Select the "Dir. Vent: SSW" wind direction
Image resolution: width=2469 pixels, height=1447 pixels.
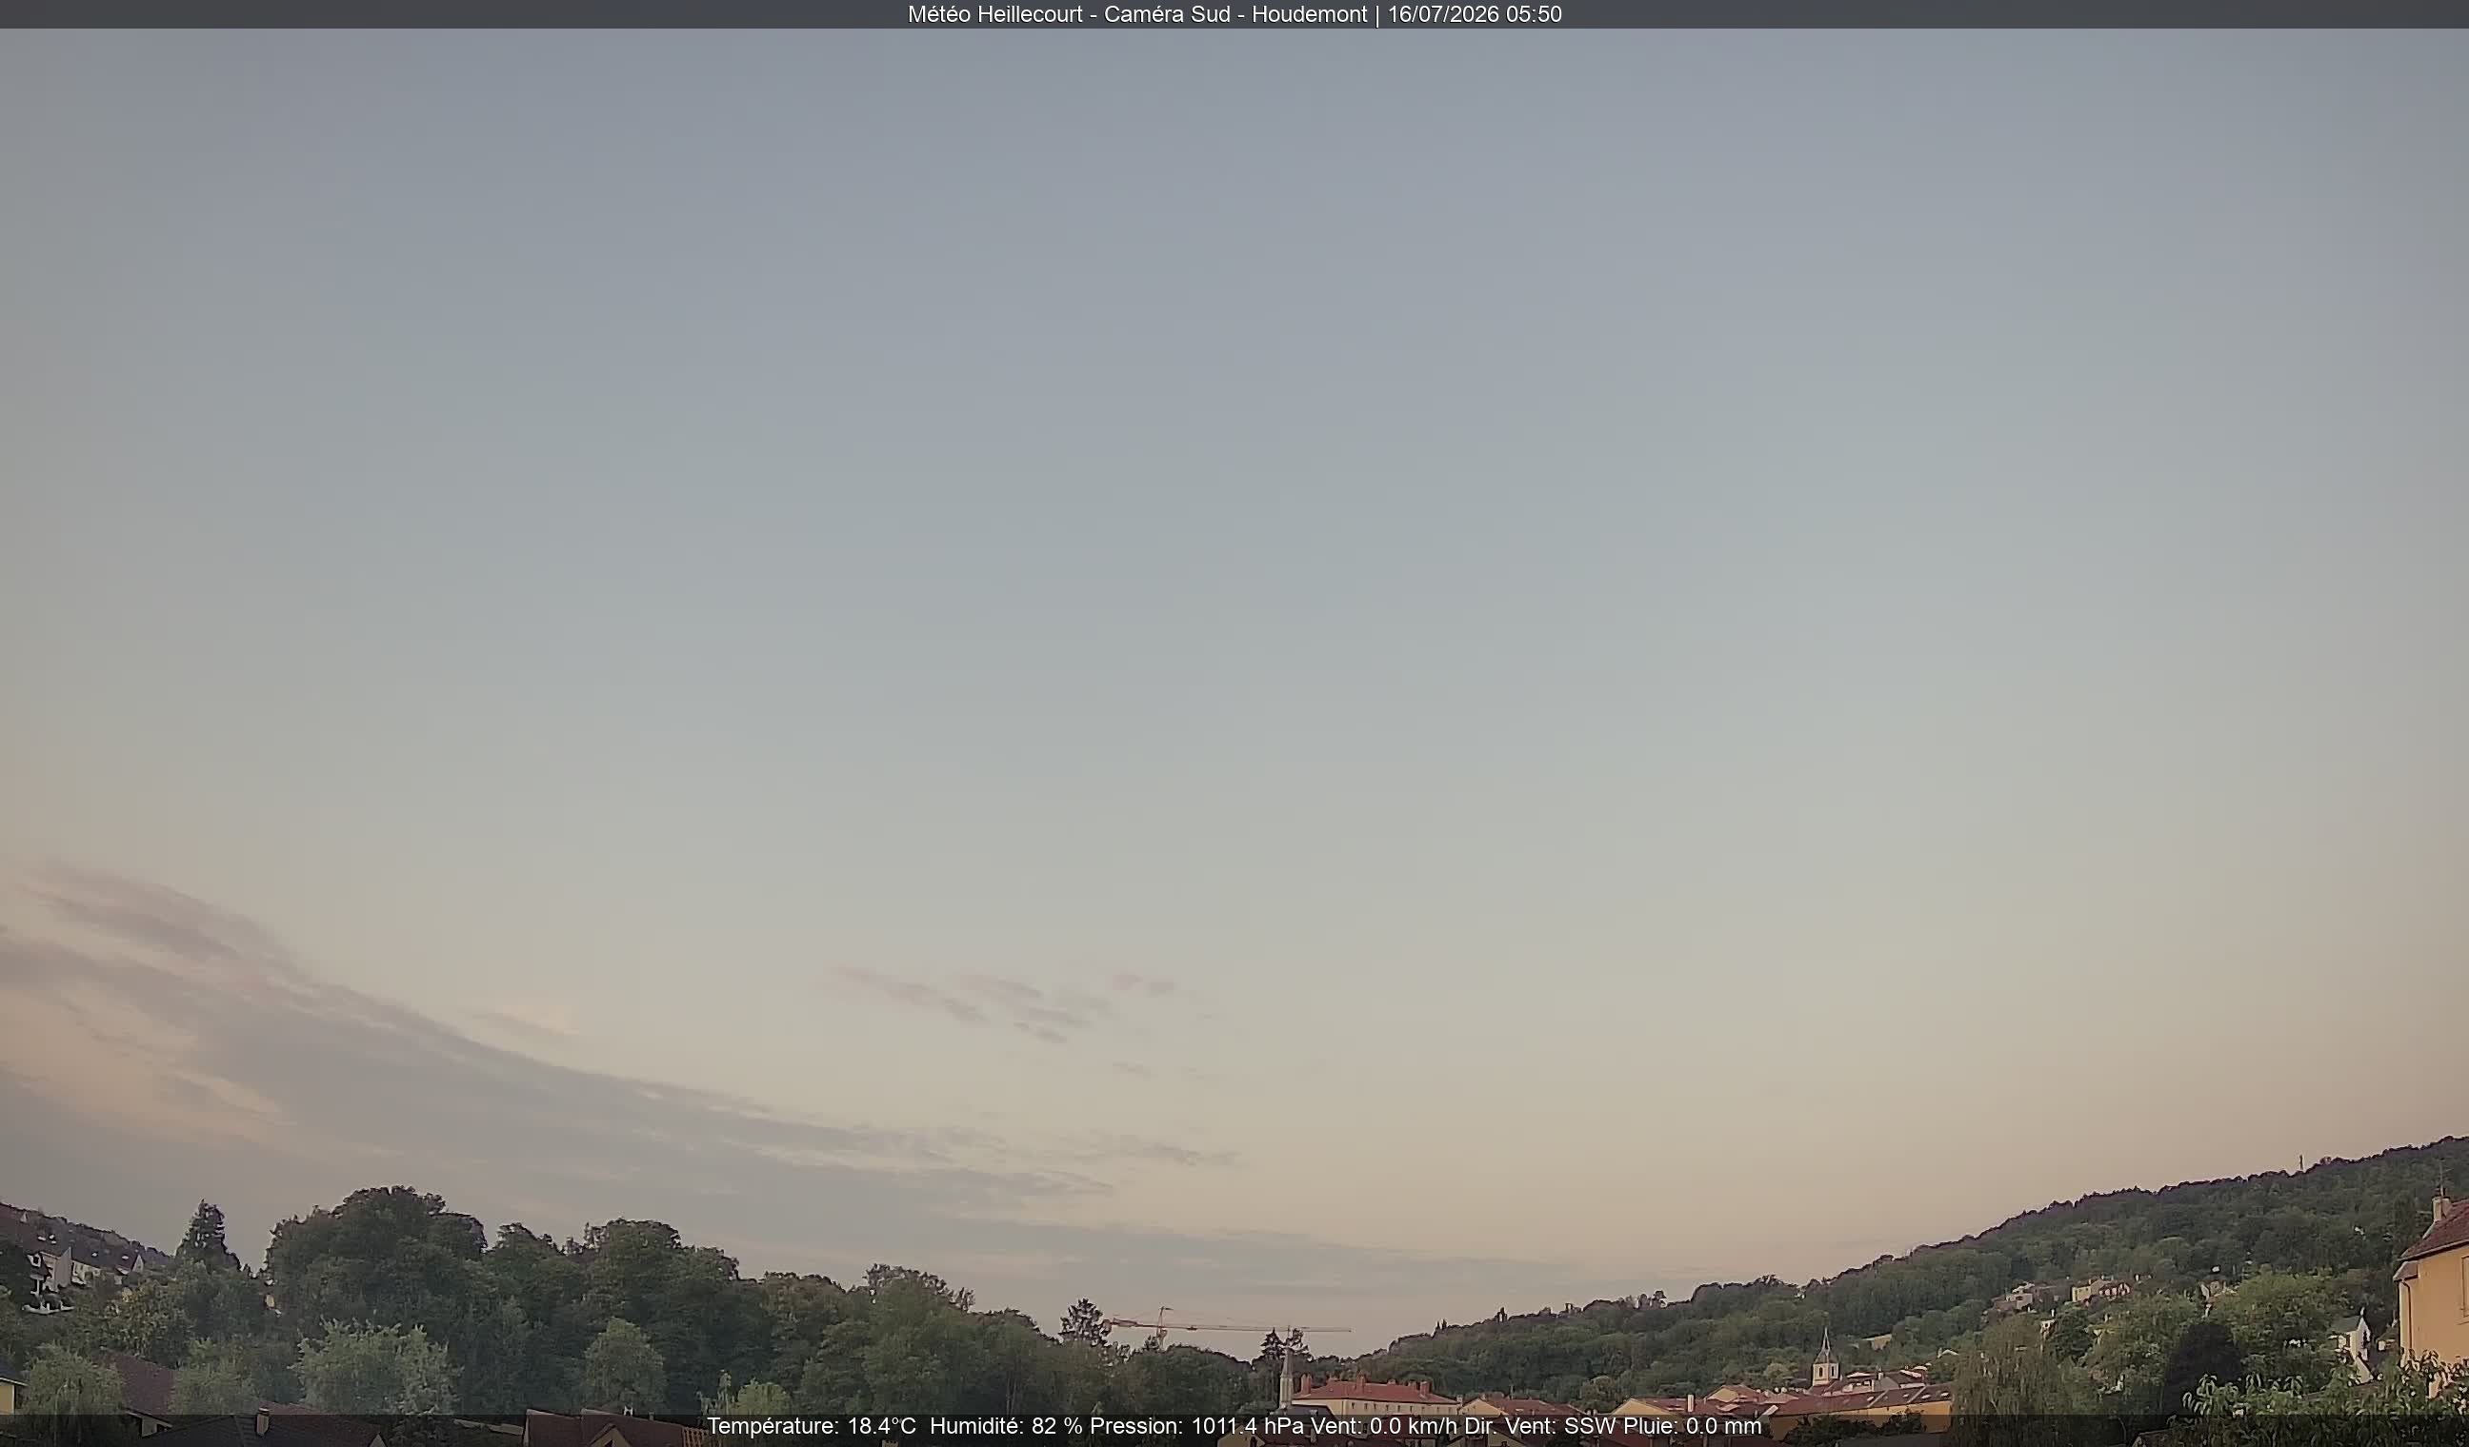click(x=1540, y=1426)
